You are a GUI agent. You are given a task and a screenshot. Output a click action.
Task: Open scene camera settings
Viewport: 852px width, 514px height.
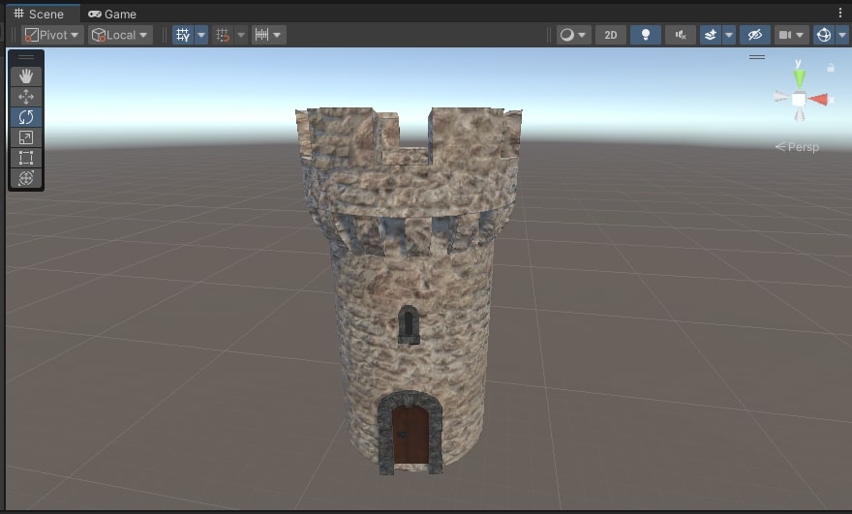coord(791,35)
